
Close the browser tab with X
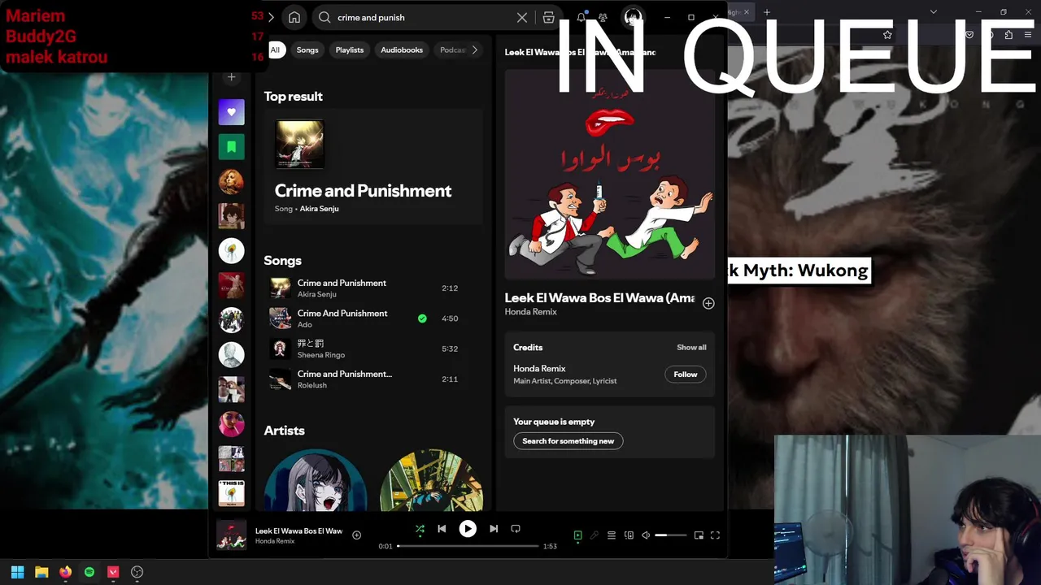pyautogui.click(x=747, y=12)
